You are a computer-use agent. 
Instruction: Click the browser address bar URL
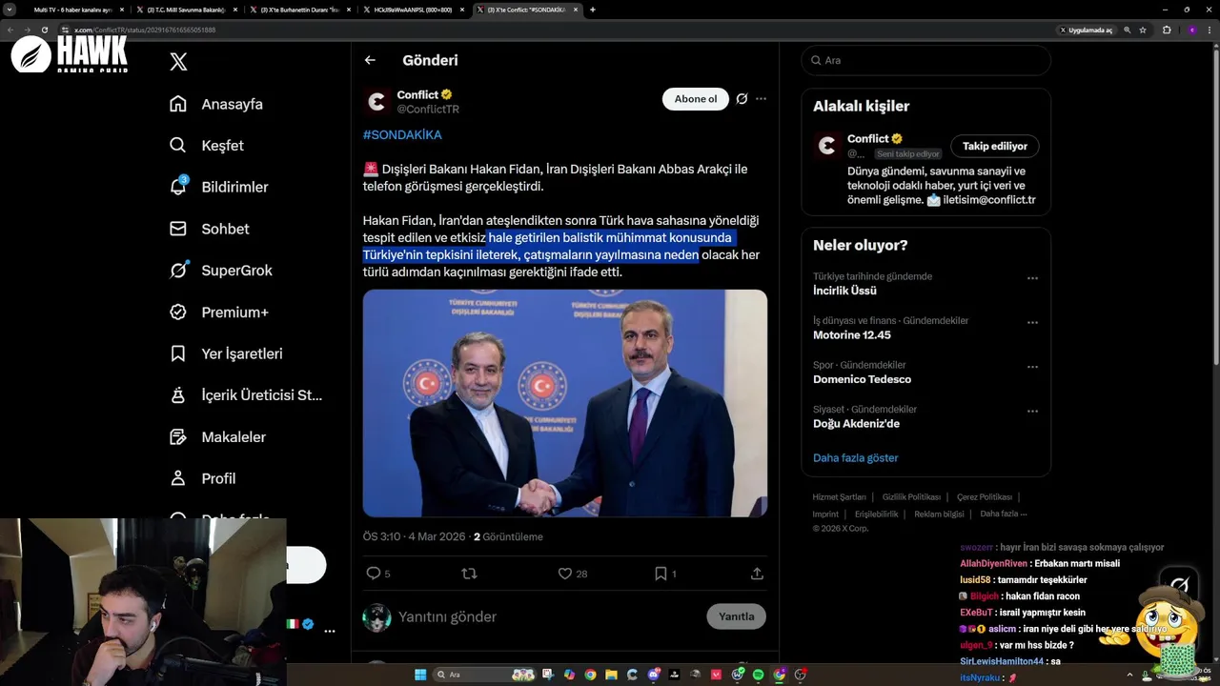point(145,30)
